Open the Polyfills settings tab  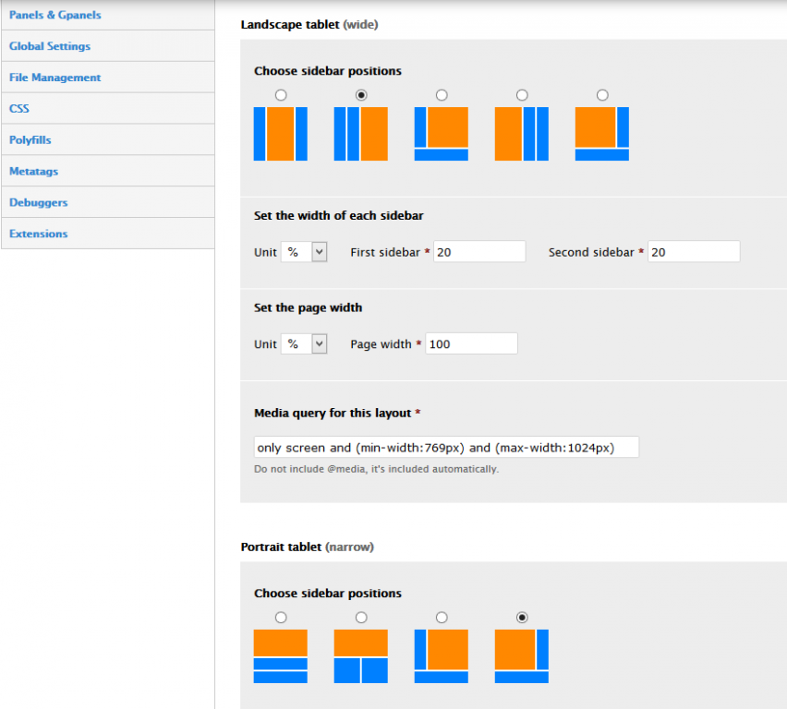[x=30, y=140]
